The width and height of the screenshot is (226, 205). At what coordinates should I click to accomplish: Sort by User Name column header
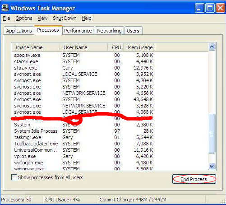[x=83, y=47]
